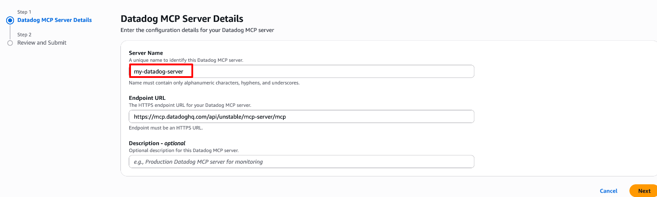The width and height of the screenshot is (657, 197).
Task: Click 'Enter the configuration details' subtitle text
Action: click(197, 30)
